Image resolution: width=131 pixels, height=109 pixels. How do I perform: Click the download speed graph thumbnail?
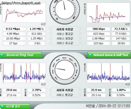point(24,13)
